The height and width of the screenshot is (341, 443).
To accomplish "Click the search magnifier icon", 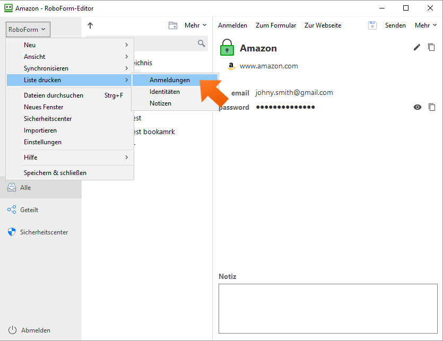I will point(201,43).
